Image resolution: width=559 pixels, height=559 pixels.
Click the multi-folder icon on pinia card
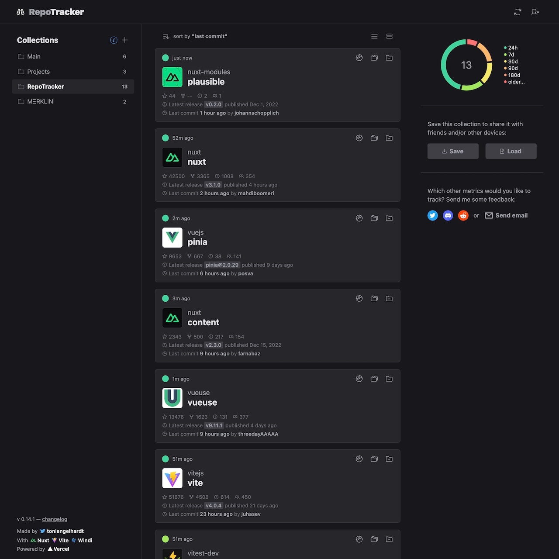pos(374,218)
